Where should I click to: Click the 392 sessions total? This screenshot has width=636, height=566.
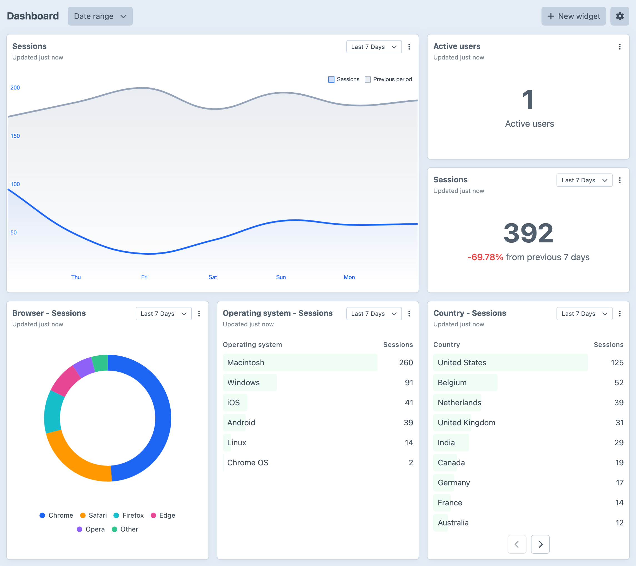528,233
